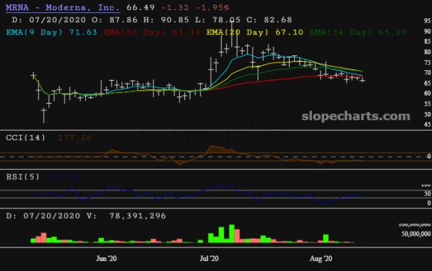432x271 pixels.
Task: Click the 45 price level on the axis
Action: point(427,125)
